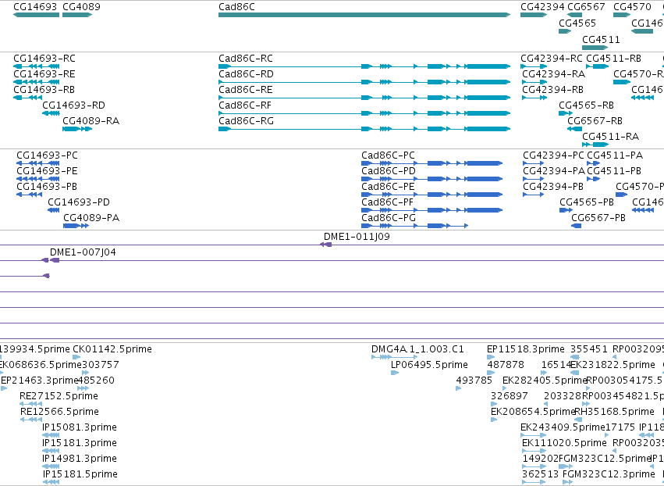664x486 pixels.
Task: Click the CG4089 gene name
Action: 81,7
